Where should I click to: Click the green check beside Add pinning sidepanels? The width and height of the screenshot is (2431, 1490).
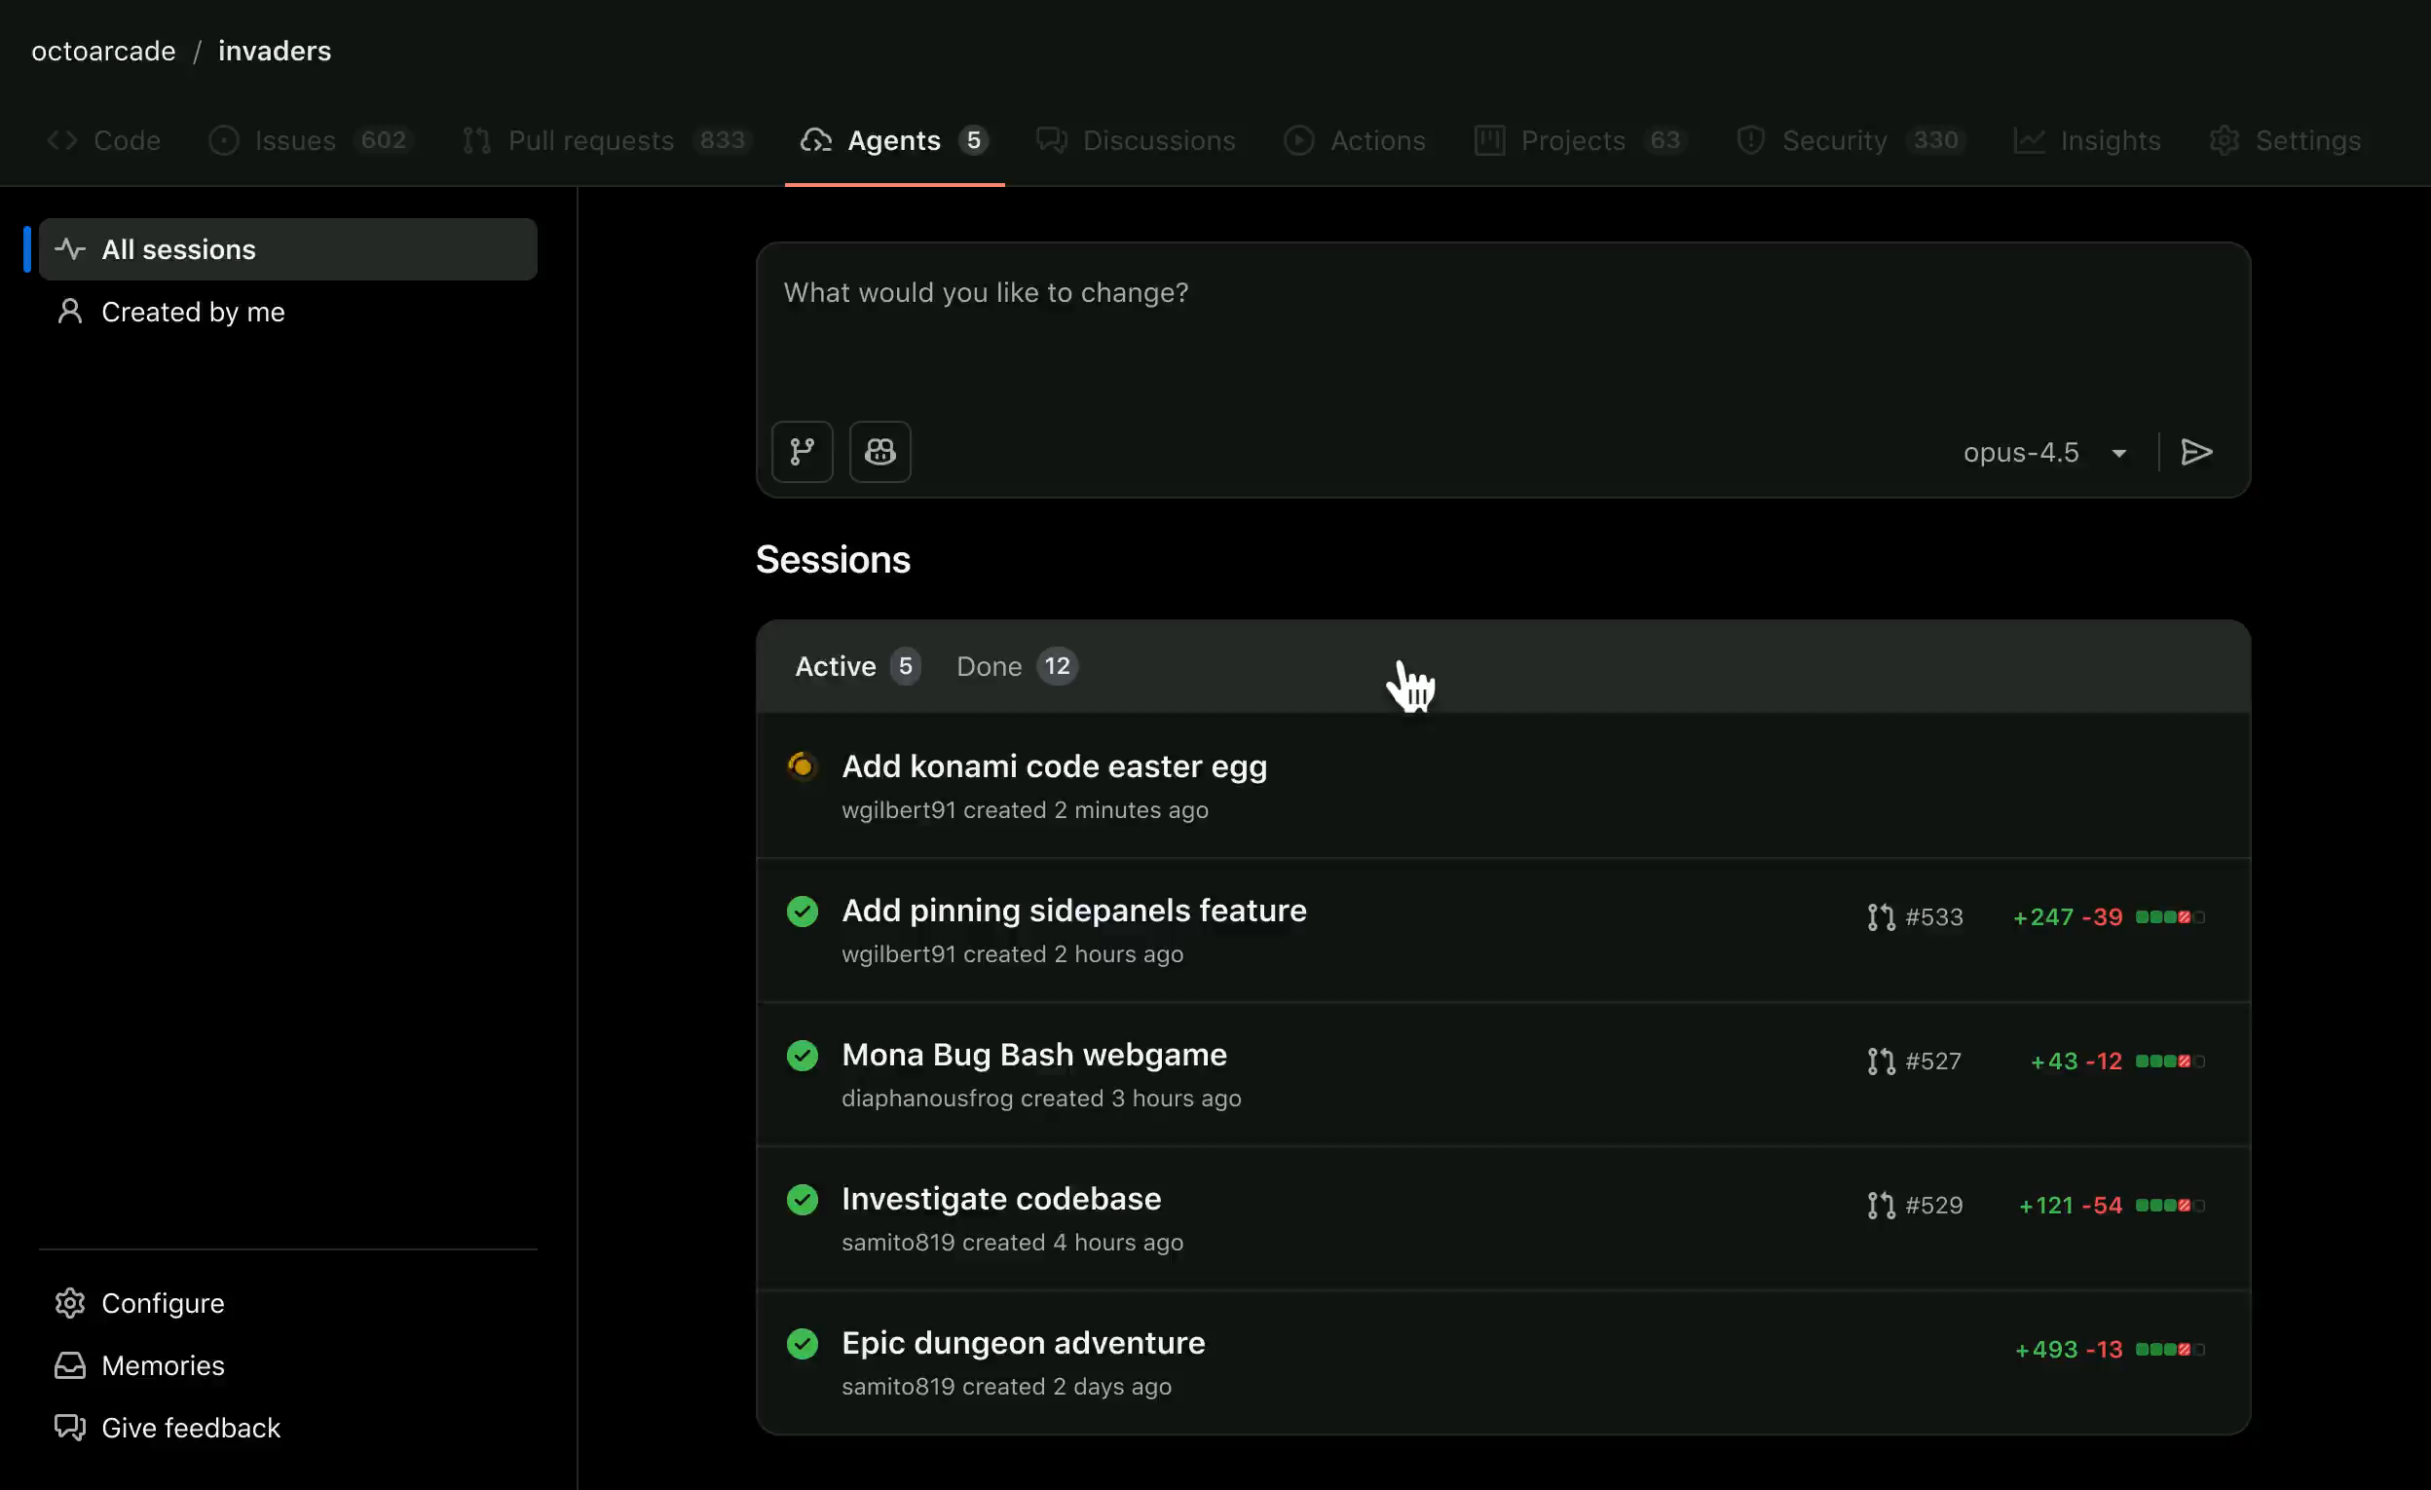pyautogui.click(x=803, y=911)
